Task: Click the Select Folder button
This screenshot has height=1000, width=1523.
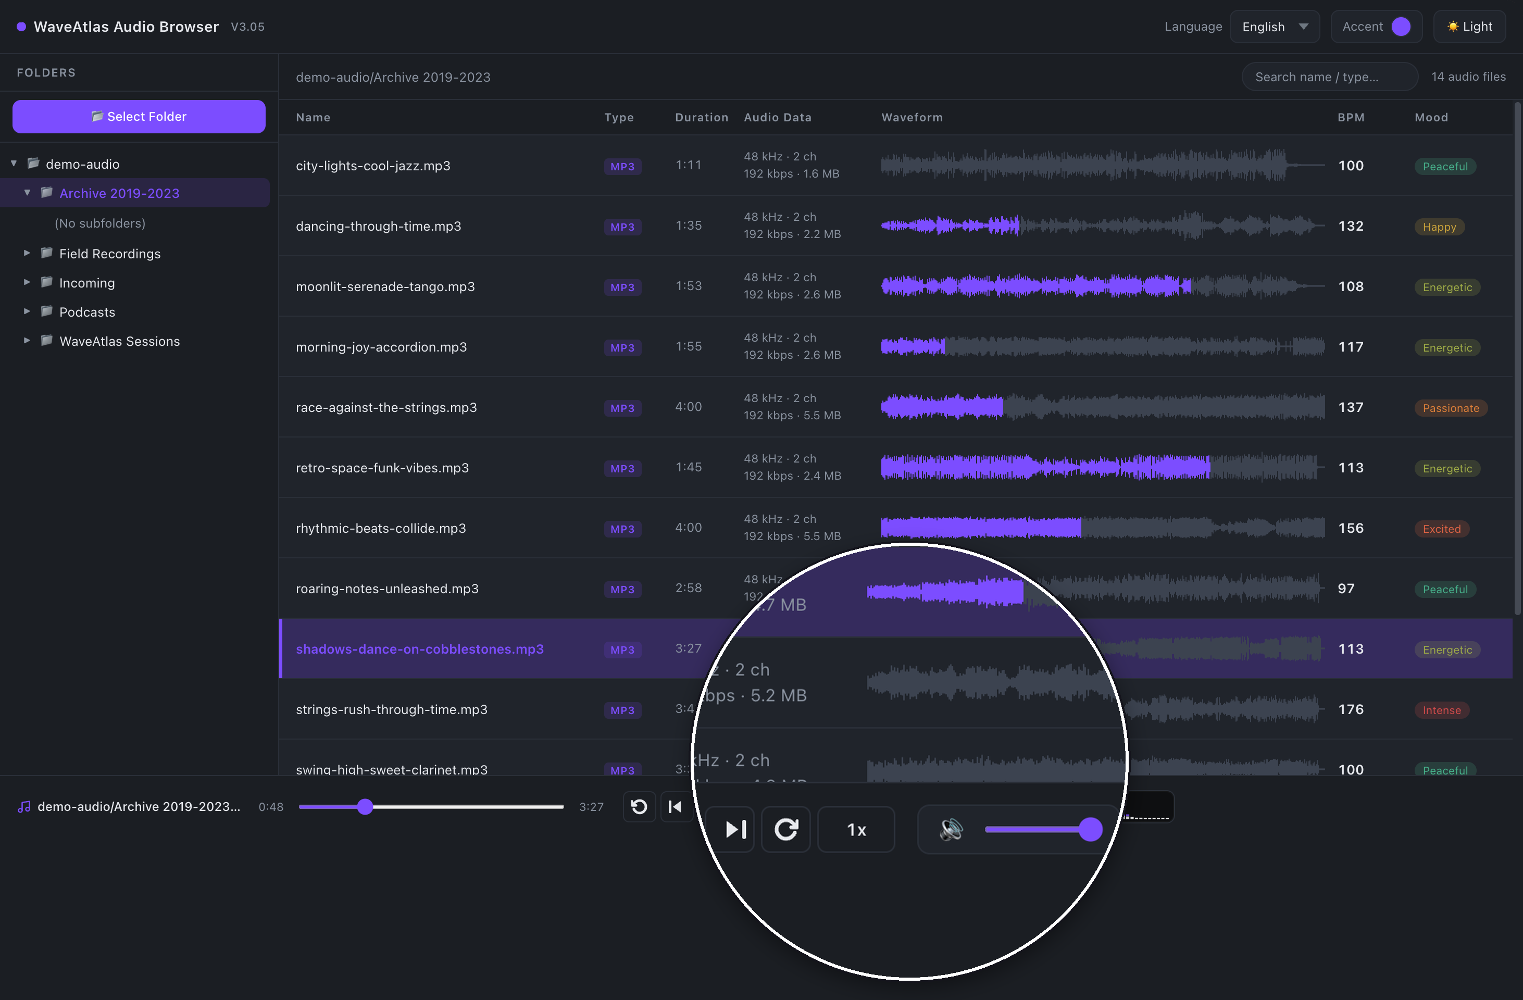Action: click(x=139, y=117)
